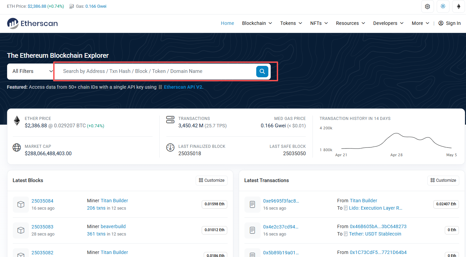Click the 0.01598 Eth block reward badge
This screenshot has height=257, width=466.
pos(214,204)
